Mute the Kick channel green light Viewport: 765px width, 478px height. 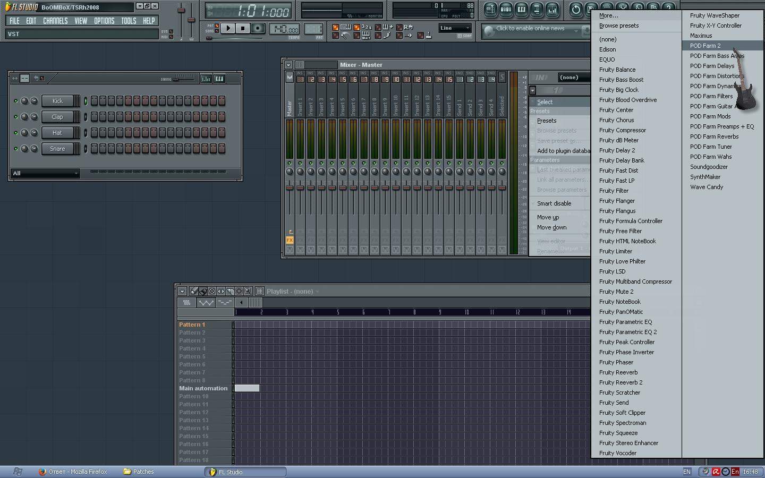[15, 101]
